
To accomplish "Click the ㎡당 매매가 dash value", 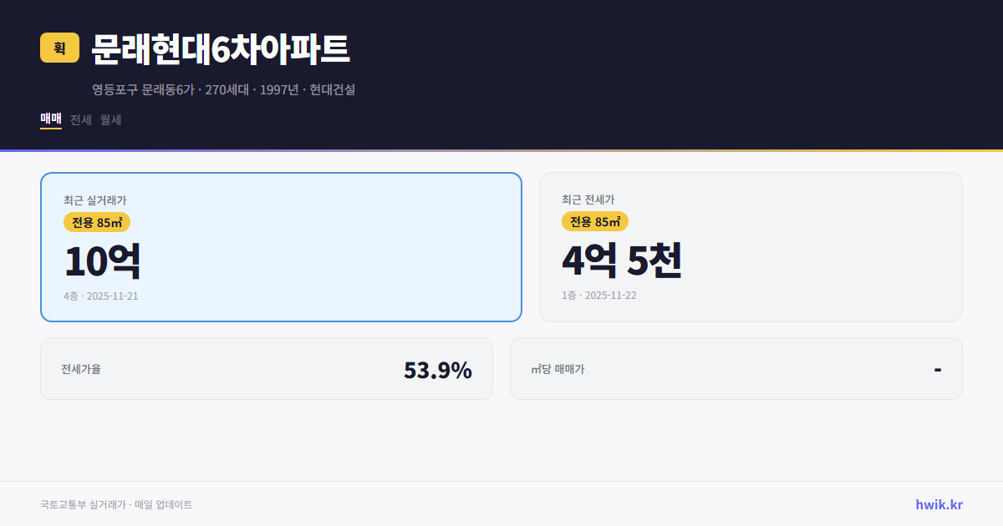I will pos(938,368).
